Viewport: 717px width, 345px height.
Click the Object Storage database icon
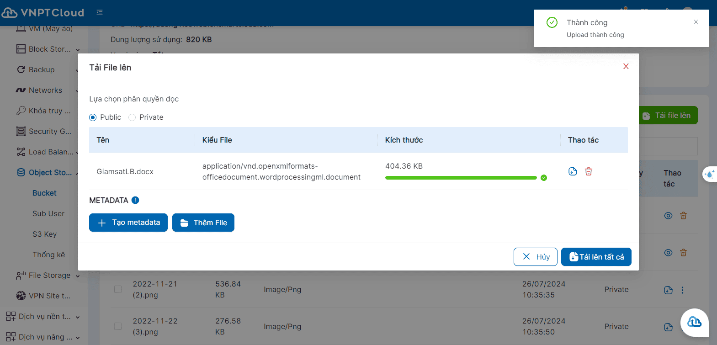tap(21, 172)
